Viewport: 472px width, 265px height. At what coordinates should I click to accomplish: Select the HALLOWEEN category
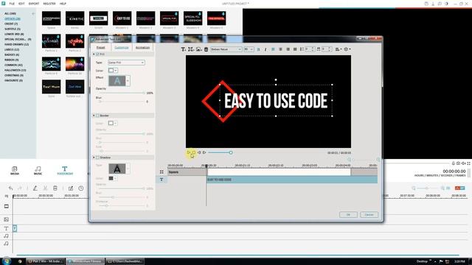click(x=15, y=70)
